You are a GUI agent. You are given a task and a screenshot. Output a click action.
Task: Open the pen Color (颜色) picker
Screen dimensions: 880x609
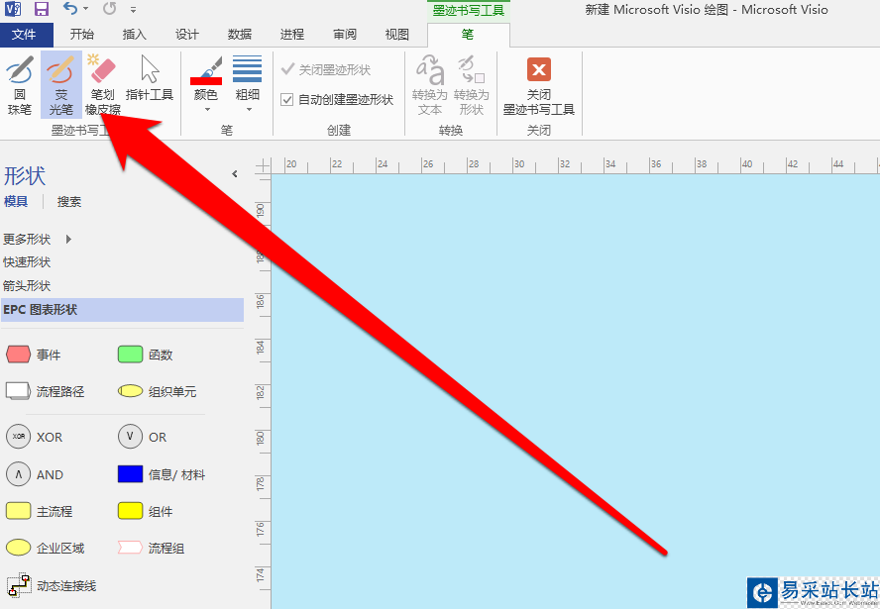click(x=205, y=85)
